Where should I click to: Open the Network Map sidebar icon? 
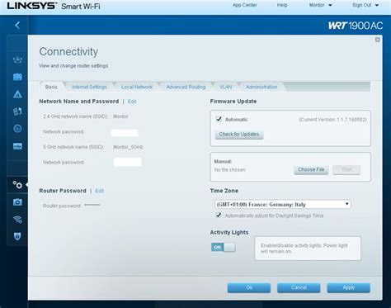17,59
